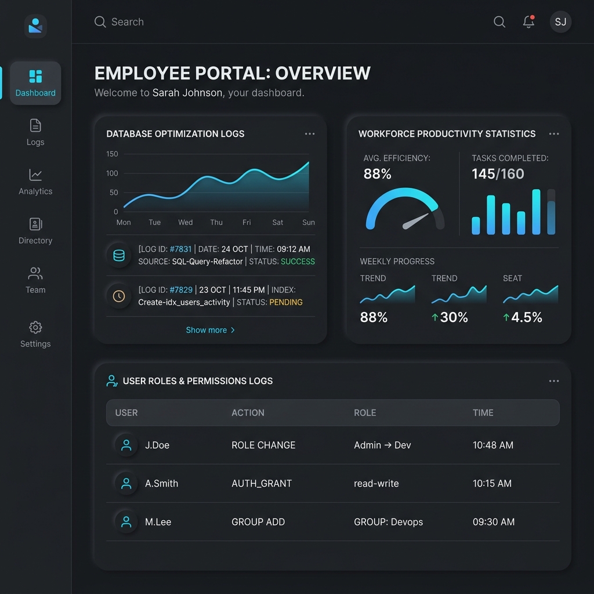Click the SUCCESS status text
Image resolution: width=594 pixels, height=594 pixels.
point(298,262)
